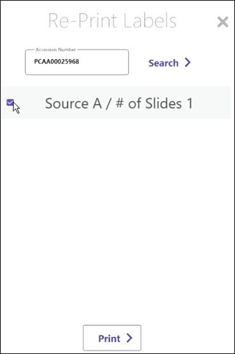Dismiss the panel using the gray X icon
Screen dimensions: 235x354
pos(223,22)
